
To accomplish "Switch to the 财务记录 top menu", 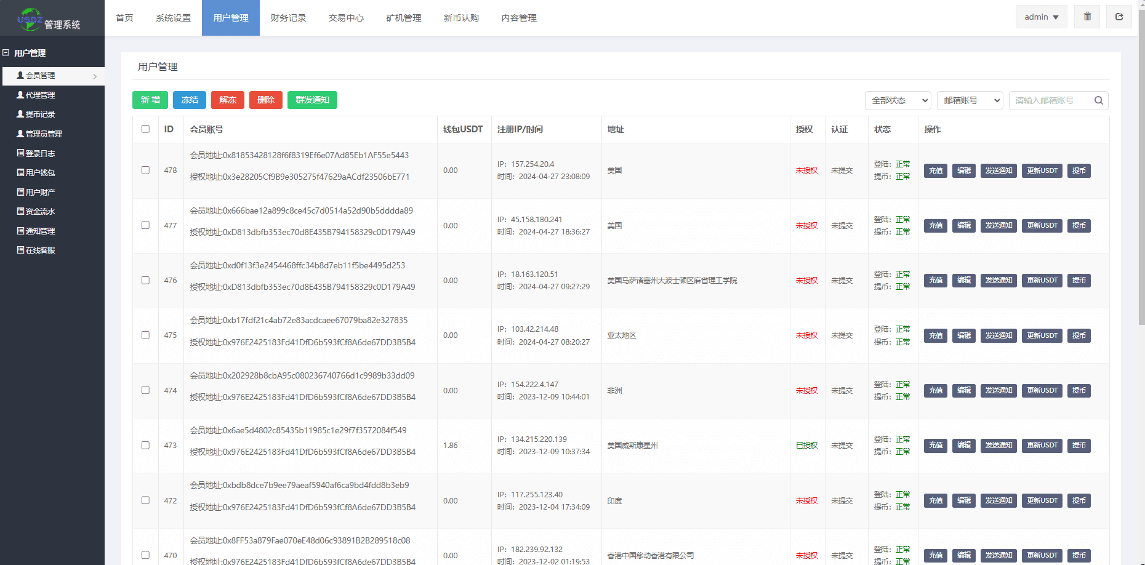I will point(288,18).
